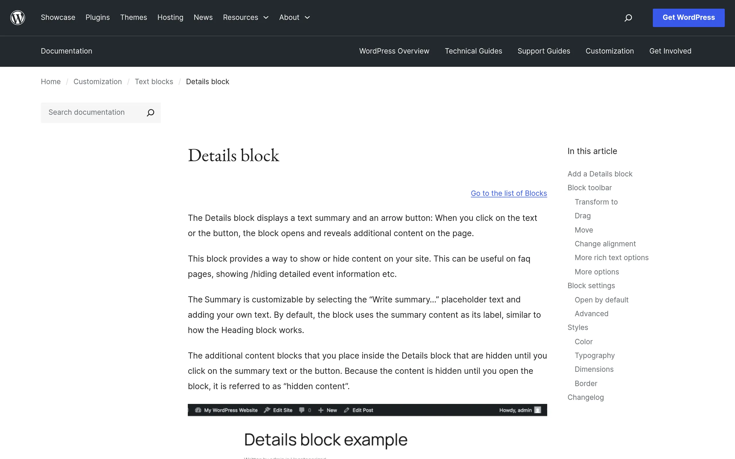
Task: Jump to Color subsection
Action: [583, 342]
